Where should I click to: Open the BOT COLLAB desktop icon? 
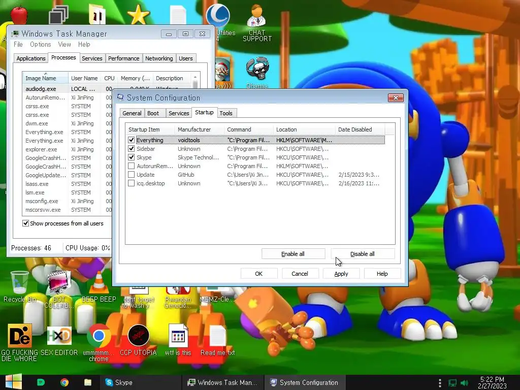(x=59, y=288)
